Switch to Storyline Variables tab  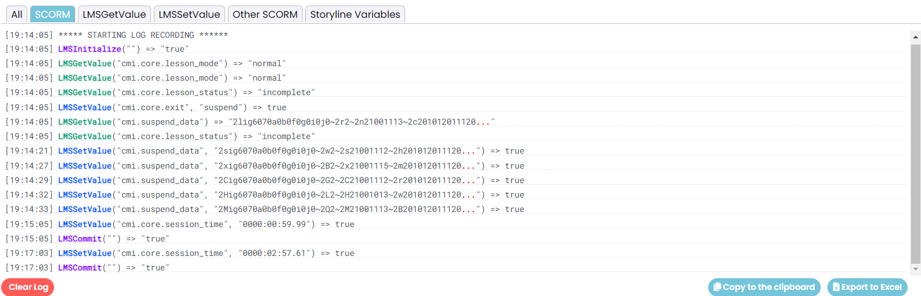355,14
